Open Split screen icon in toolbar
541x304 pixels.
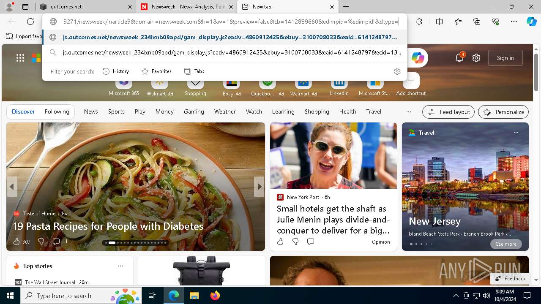[x=439, y=22]
